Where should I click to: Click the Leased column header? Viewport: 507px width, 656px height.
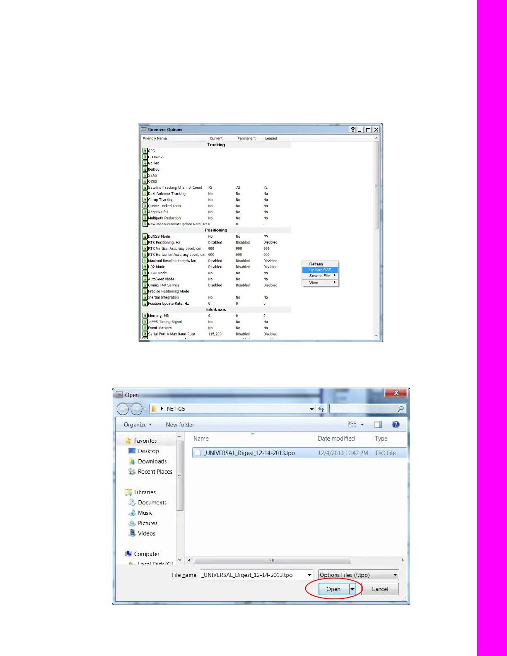tap(277, 138)
